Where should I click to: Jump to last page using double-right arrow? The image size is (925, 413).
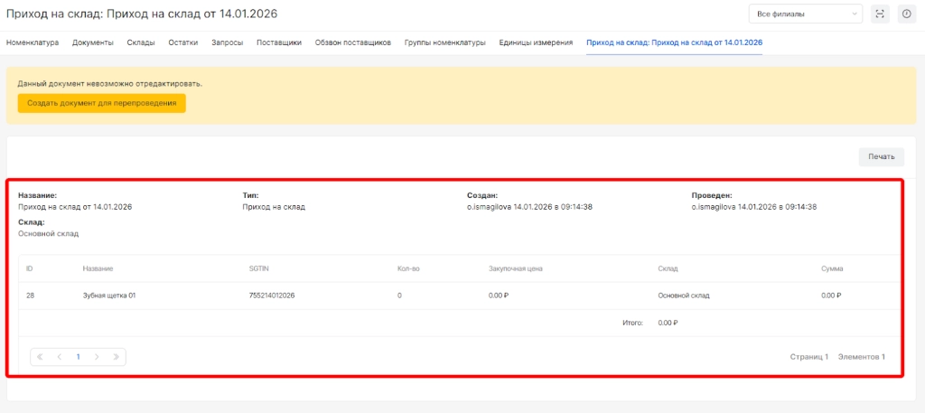click(x=116, y=357)
